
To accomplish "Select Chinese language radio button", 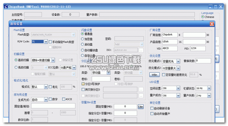I will [202, 17].
